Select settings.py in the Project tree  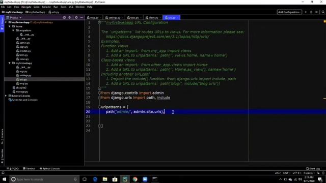24,75
